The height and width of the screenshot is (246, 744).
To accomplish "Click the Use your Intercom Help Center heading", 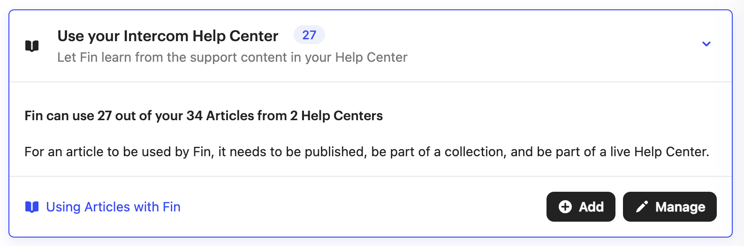I will [168, 36].
